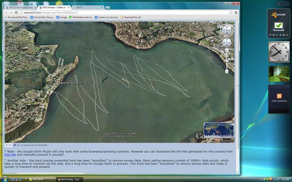Click the analog clock desktop gadget
The image size is (292, 182).
279,52
